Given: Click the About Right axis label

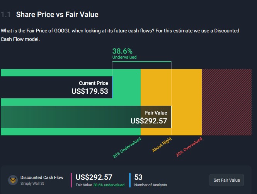Looking at the screenshot, I should point(162,145).
